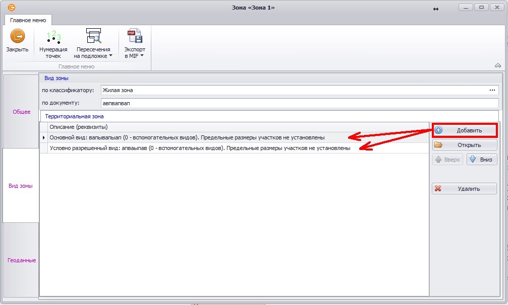Image resolution: width=508 pixels, height=305 pixels.
Task: Expand the Экспорт в MIF dropdown arrow
Action: tap(142, 56)
